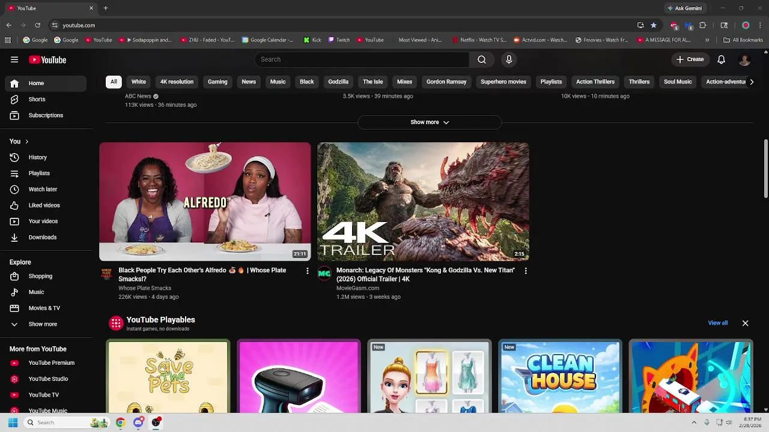The width and height of the screenshot is (769, 432).
Task: Open Watch later in the sidebar
Action: click(x=47, y=189)
